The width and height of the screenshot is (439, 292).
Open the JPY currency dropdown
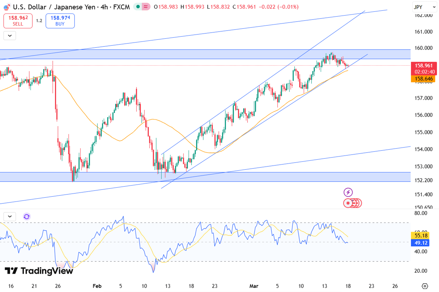click(x=424, y=7)
